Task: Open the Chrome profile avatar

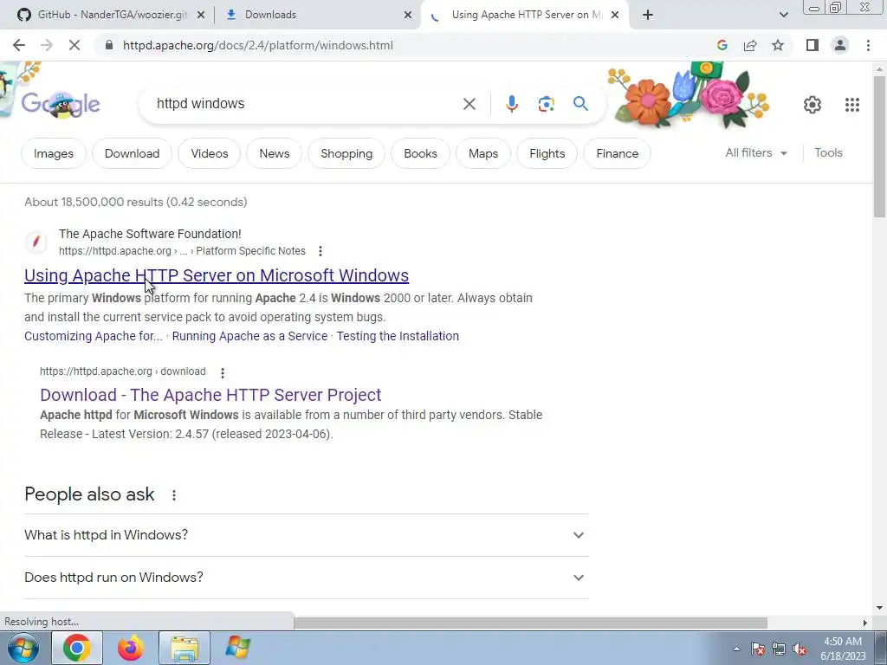Action: (x=840, y=45)
